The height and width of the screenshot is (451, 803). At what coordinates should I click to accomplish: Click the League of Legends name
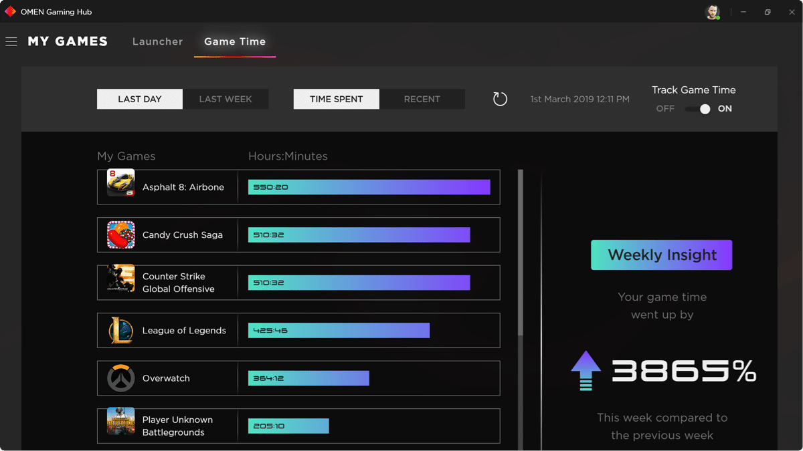(x=184, y=331)
